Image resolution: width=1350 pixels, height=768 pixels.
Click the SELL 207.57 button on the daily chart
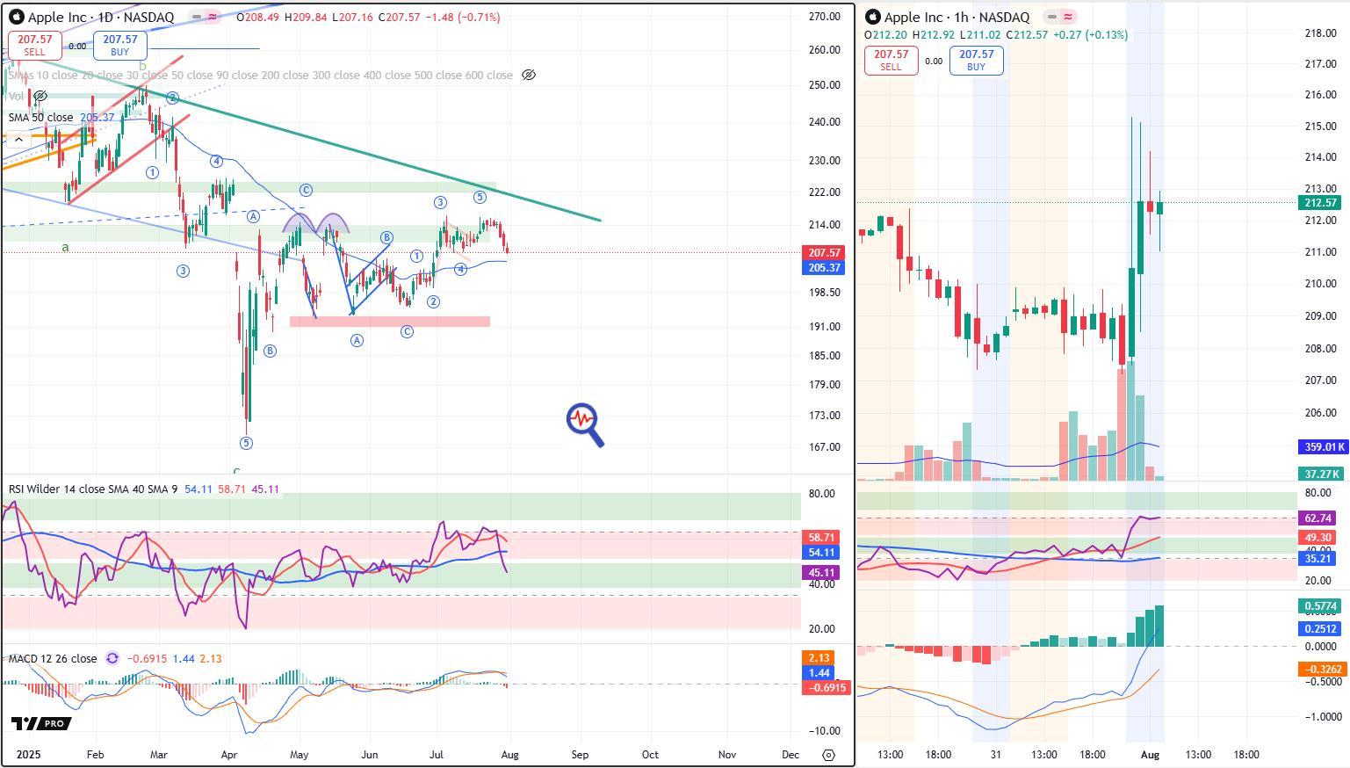coord(34,46)
